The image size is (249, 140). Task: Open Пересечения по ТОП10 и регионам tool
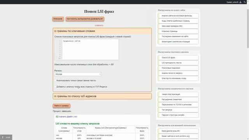click(x=178, y=105)
